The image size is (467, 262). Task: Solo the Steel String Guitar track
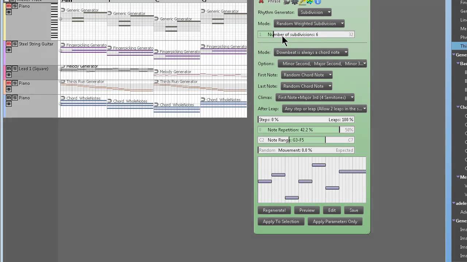click(15, 44)
